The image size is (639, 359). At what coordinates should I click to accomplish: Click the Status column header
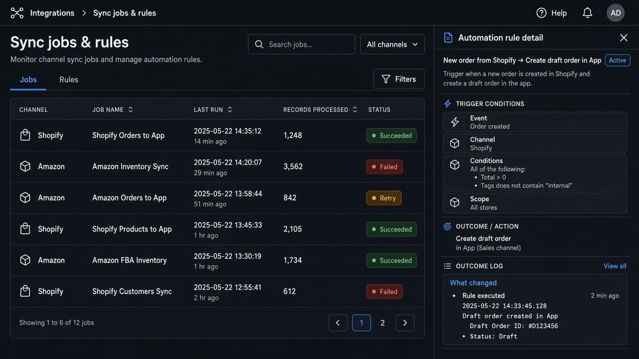tap(379, 110)
